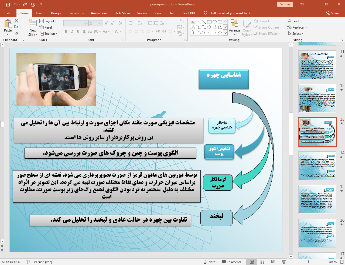This screenshot has height=265, width=345.
Task: Toggle Italic formatting
Action: (72, 32)
